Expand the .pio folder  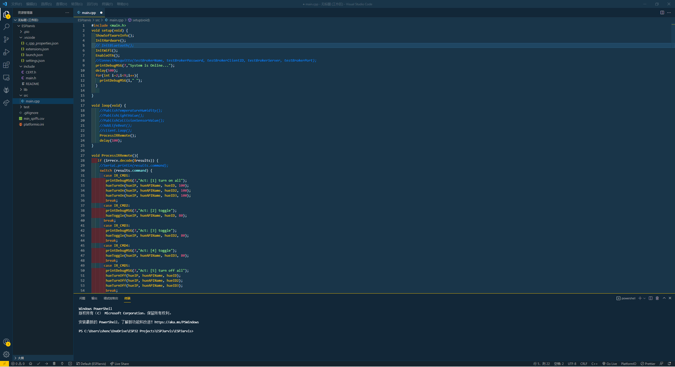coord(43,32)
